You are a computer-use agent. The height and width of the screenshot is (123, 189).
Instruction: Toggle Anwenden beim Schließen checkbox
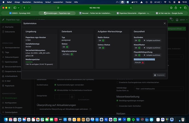tap(117, 106)
